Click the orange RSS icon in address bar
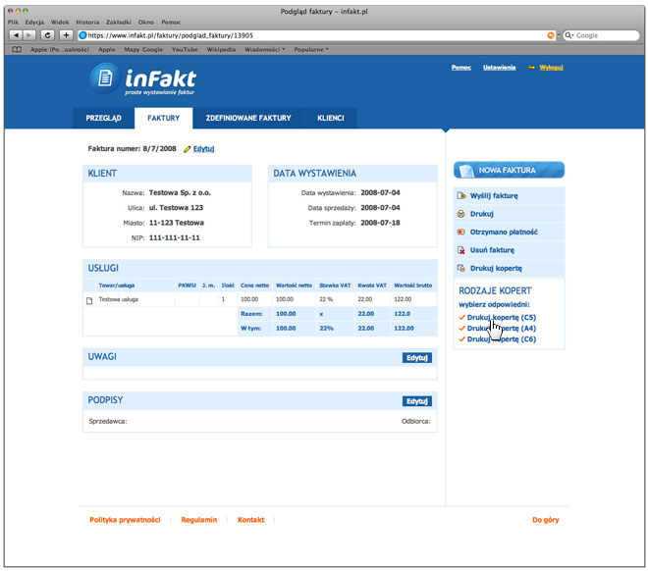 [x=551, y=35]
